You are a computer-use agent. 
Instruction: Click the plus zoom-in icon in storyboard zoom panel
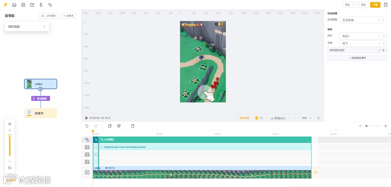click(10, 131)
